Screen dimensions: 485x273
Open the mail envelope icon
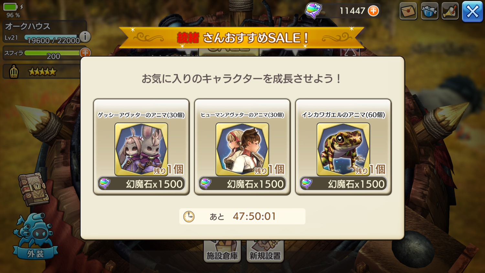click(408, 11)
